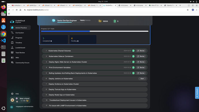Click the Timeline sidebar icon
This screenshot has width=199, height=112.
point(12,42)
